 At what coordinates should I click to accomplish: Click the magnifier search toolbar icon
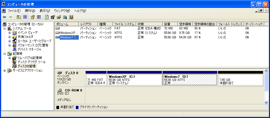65,17
